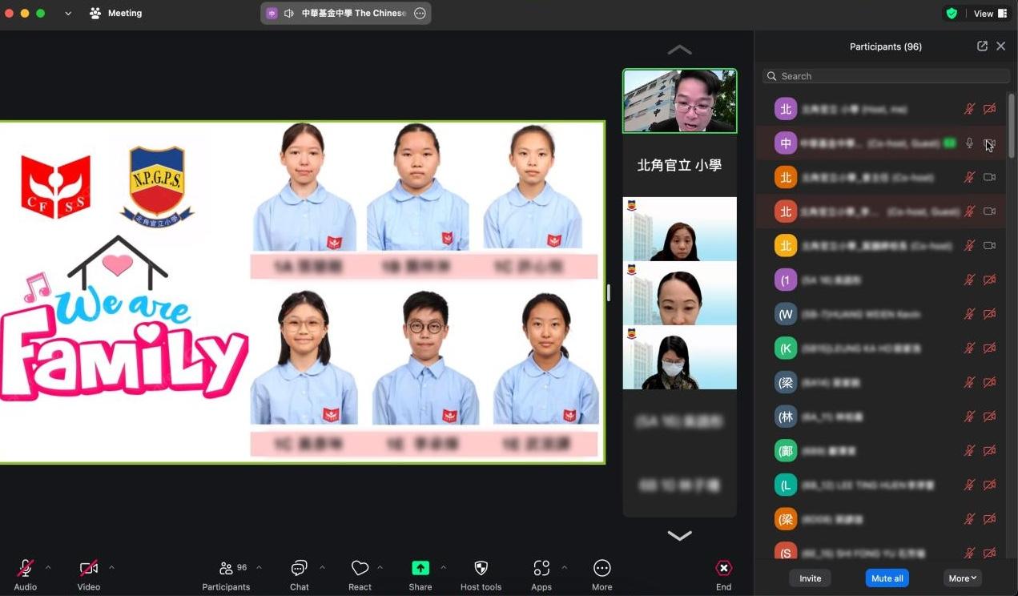Open Host tools shield icon
The image size is (1018, 596).
[x=481, y=568]
